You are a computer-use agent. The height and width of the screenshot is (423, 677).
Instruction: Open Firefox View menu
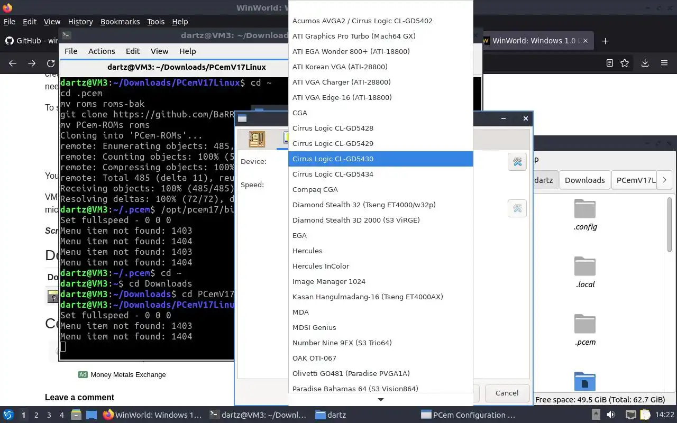click(52, 22)
